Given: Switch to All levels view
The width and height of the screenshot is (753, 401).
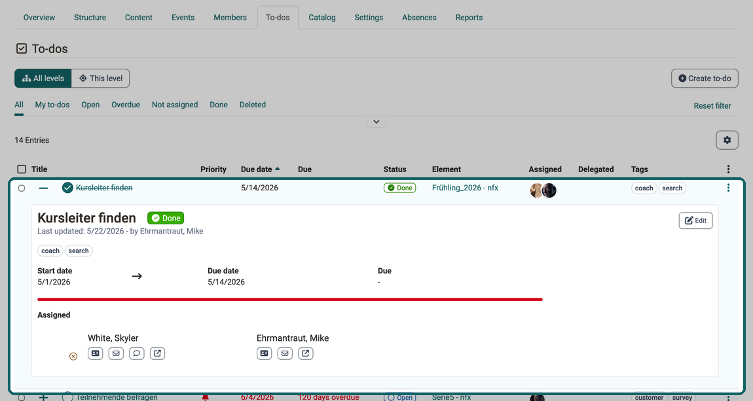Looking at the screenshot, I should (x=43, y=78).
